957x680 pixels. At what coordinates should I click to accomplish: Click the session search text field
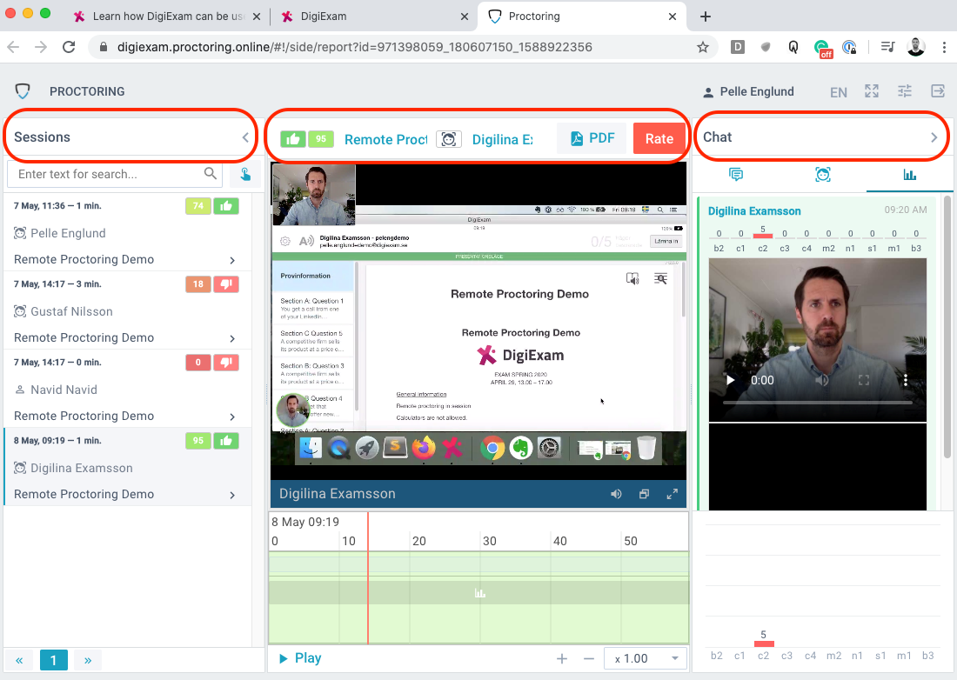(x=115, y=175)
